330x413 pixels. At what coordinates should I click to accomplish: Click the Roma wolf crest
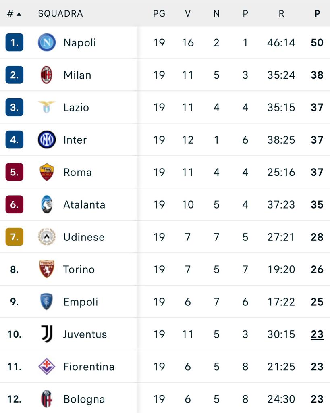[x=47, y=172]
